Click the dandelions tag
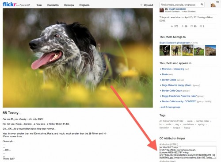Viewport: 221px width, 162px height. 188,124
